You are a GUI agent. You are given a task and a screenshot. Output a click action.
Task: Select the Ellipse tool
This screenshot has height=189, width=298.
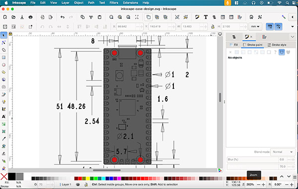point(3,65)
